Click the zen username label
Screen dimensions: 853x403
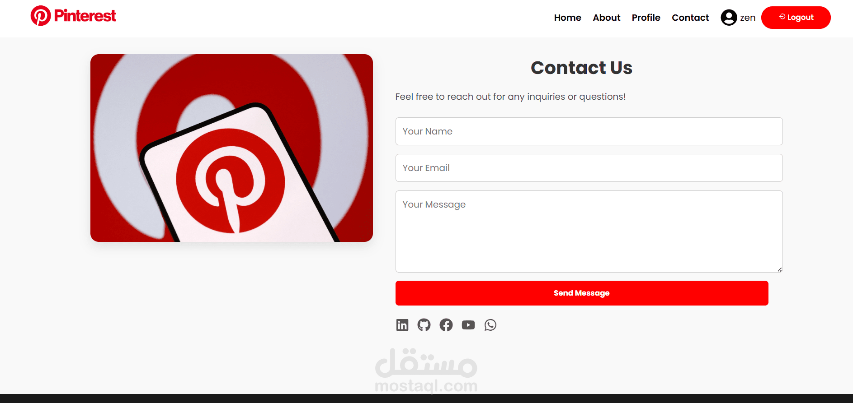[x=748, y=18]
